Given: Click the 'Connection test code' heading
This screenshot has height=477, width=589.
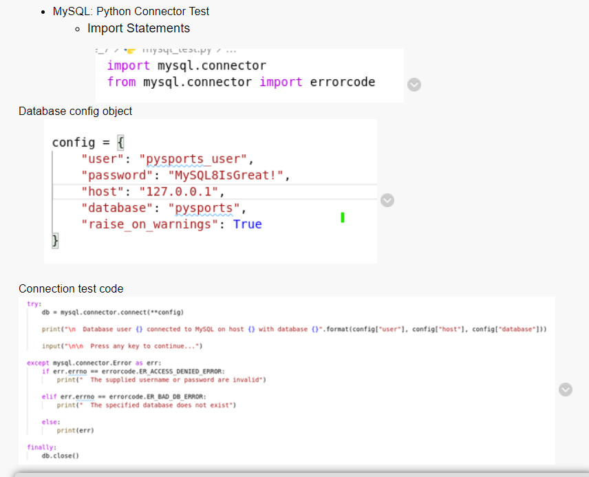Looking at the screenshot, I should (71, 288).
